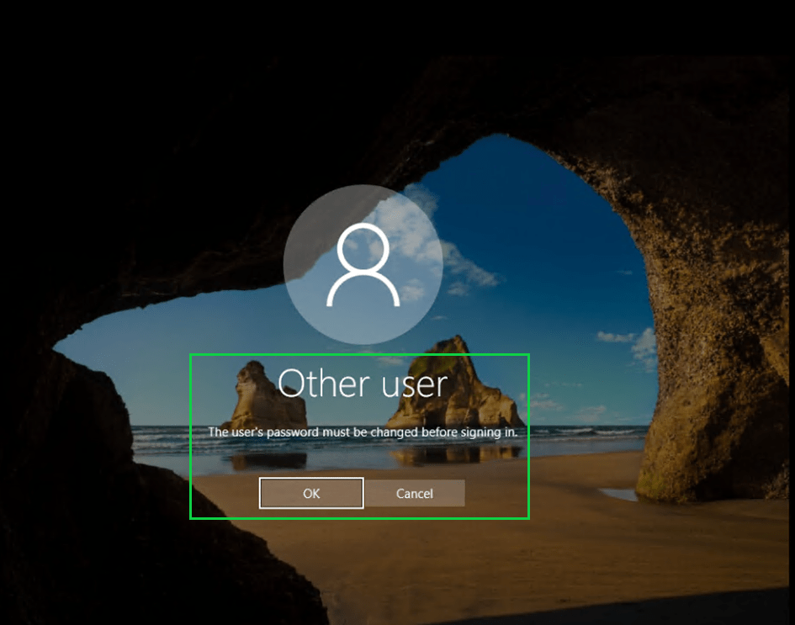The width and height of the screenshot is (795, 625).
Task: Click the OK button
Action: point(311,494)
